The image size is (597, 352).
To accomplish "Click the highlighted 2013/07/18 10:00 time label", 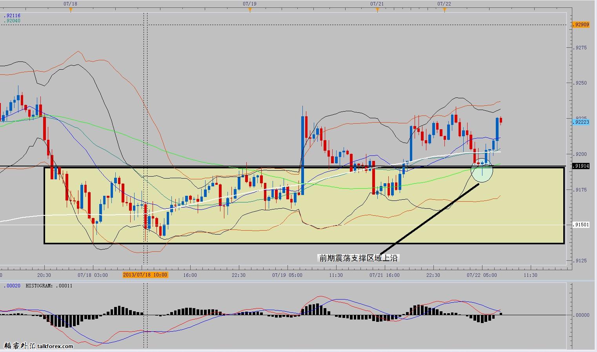I will 145,275.
